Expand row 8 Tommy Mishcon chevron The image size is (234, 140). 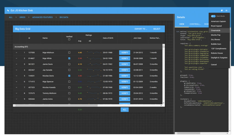17,93
